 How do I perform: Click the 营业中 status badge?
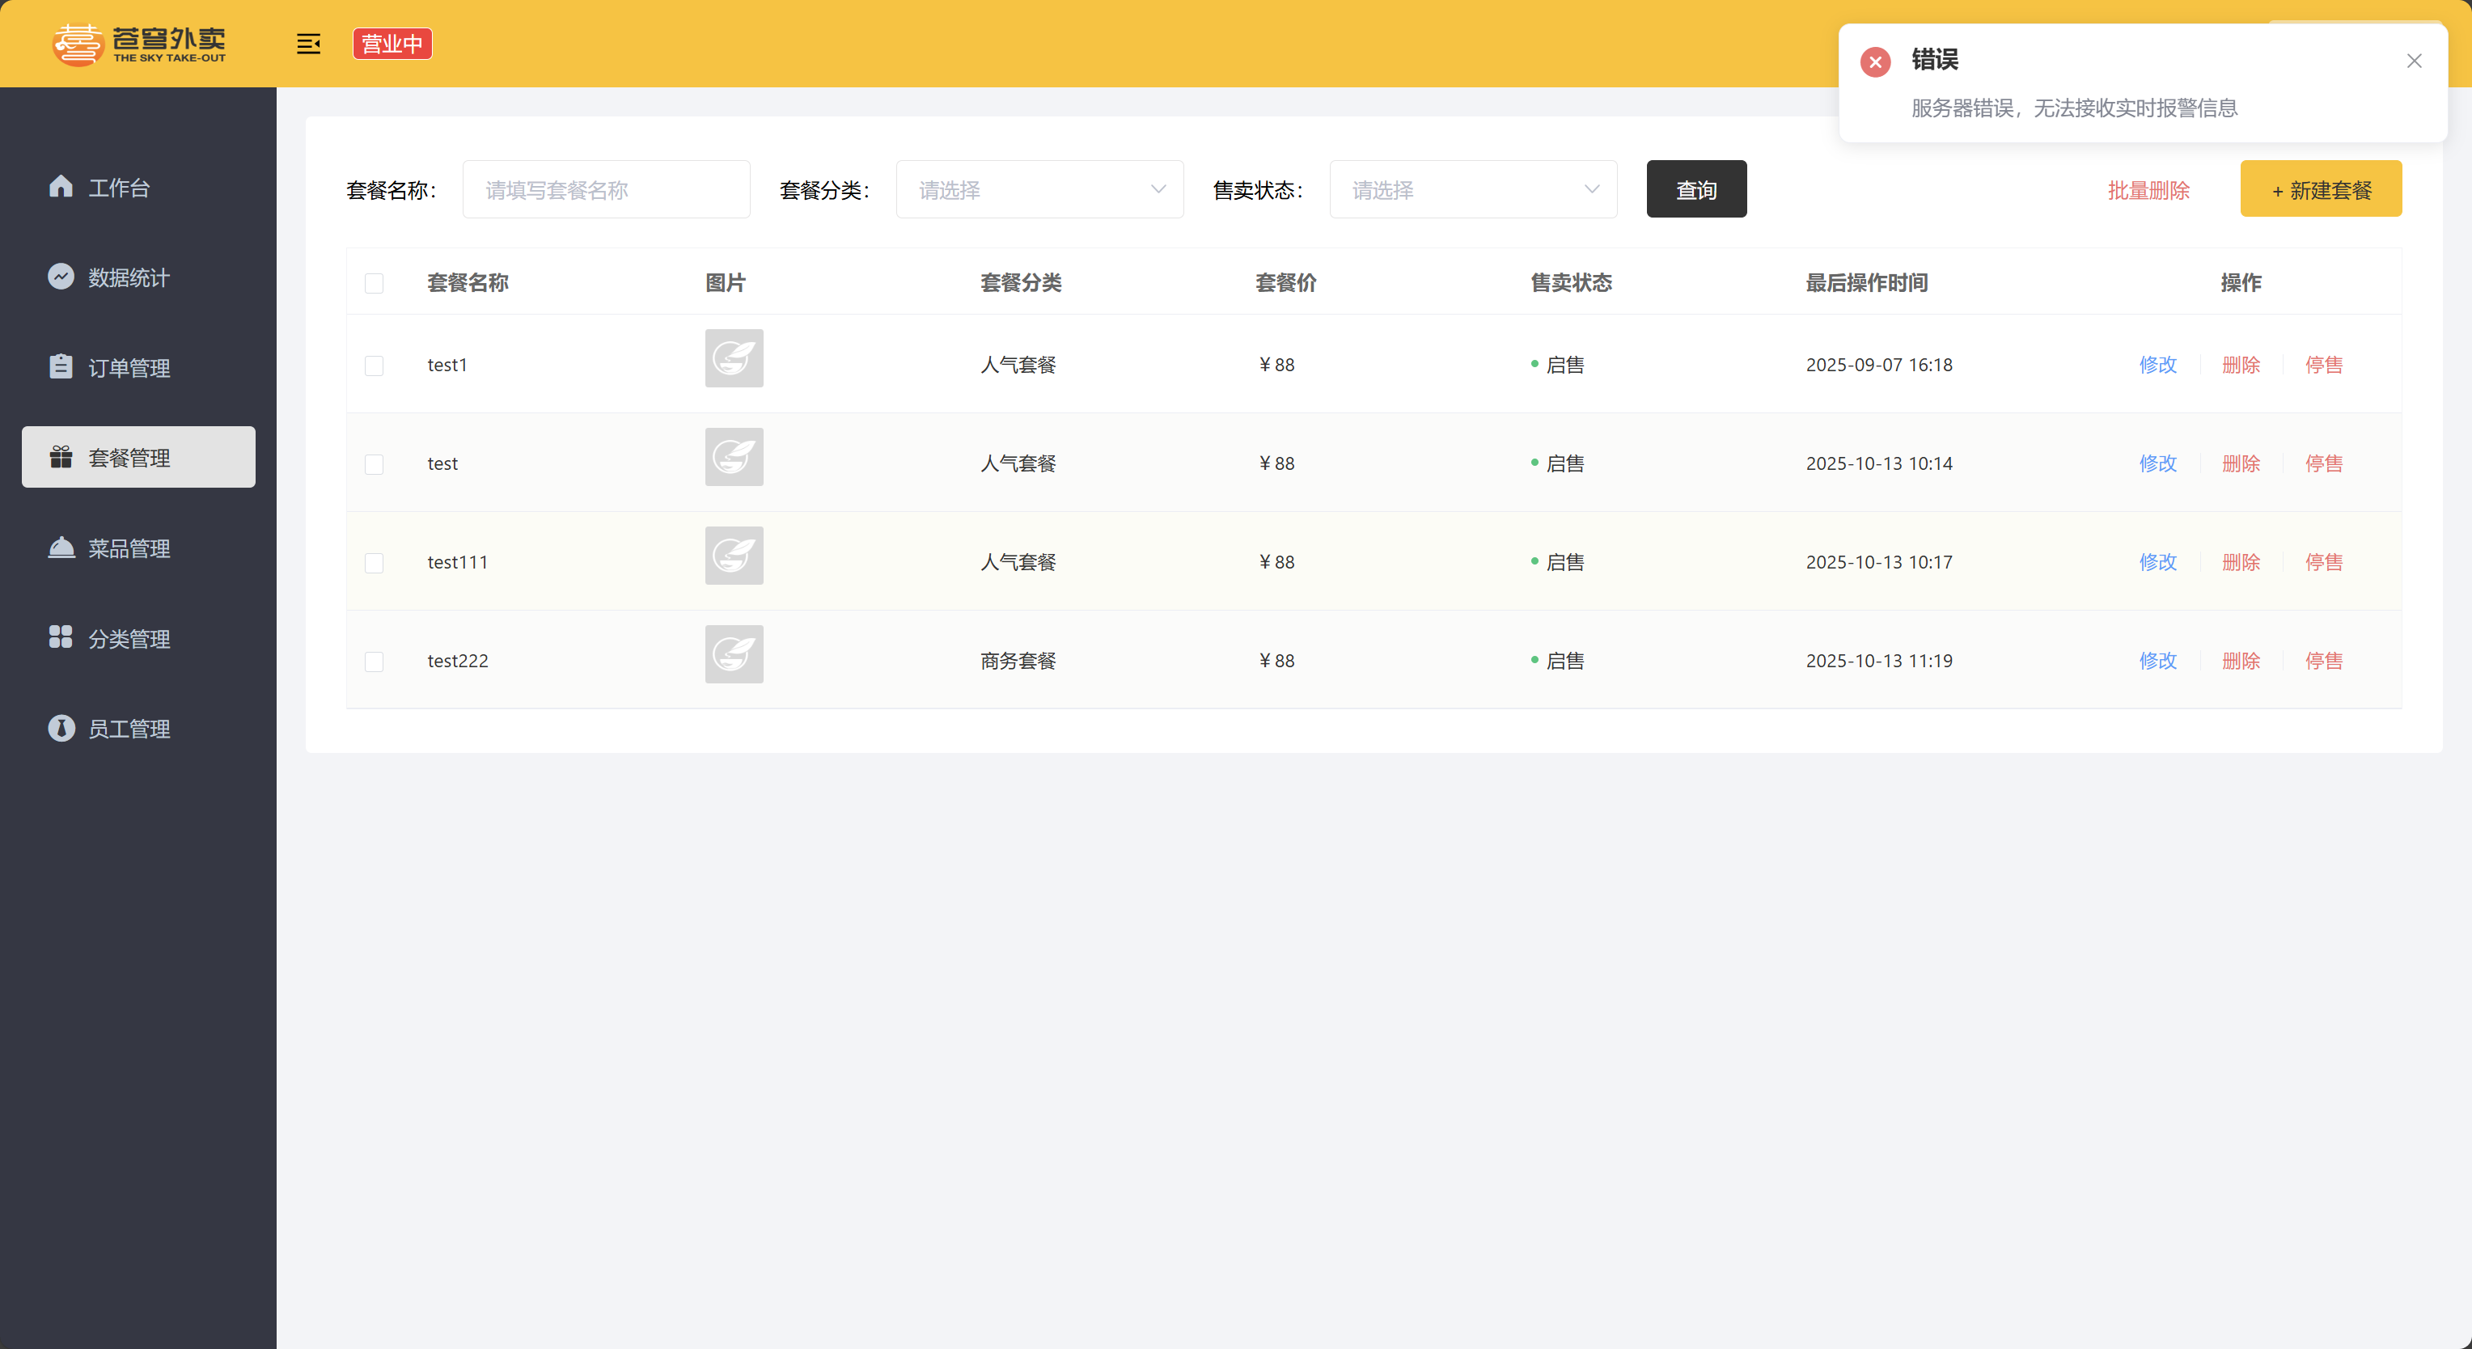392,44
